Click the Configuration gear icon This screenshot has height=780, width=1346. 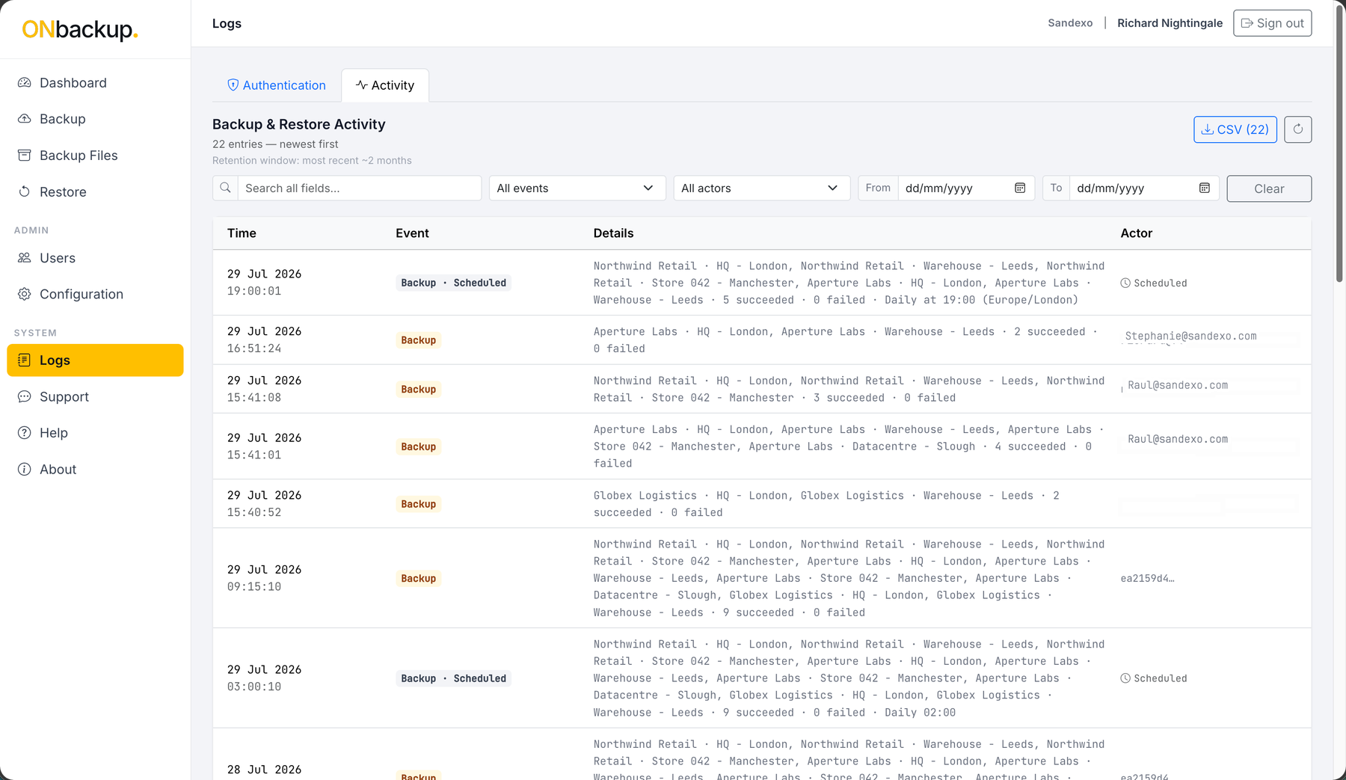click(25, 295)
